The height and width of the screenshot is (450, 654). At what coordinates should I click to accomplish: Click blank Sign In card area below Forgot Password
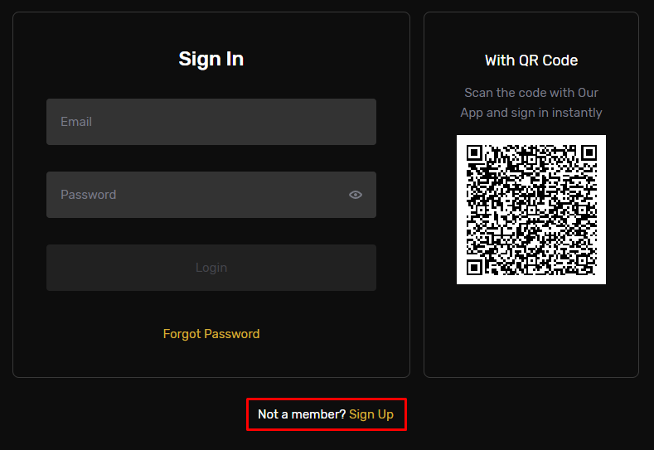[x=211, y=360]
